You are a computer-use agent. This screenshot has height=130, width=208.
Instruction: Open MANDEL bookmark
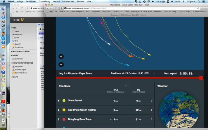pyautogui.click(x=157, y=12)
